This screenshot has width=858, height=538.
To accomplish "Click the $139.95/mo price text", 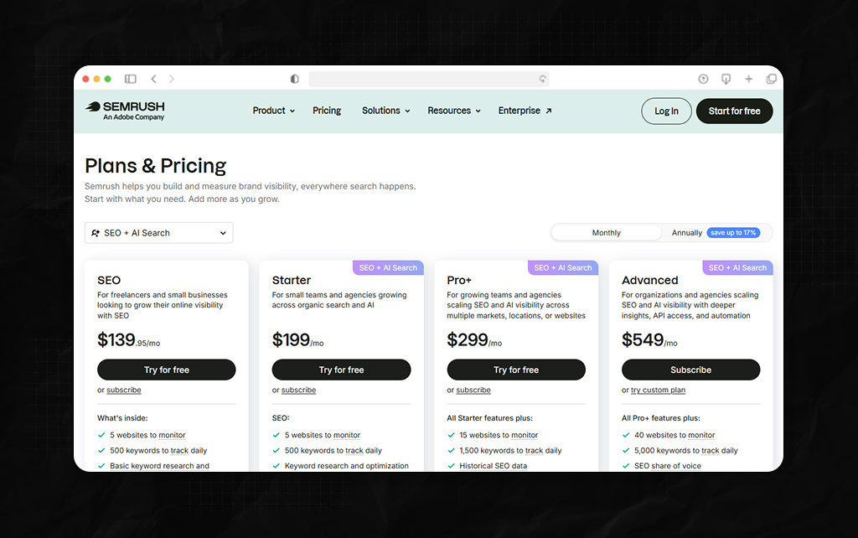I will (128, 340).
